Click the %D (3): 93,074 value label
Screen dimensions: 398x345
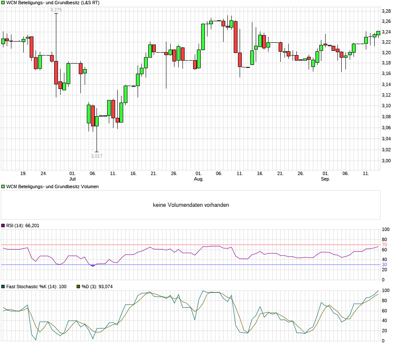97,287
